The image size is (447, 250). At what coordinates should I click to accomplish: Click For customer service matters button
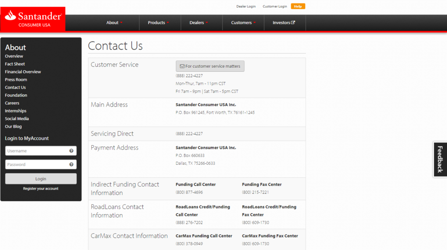tap(210, 66)
